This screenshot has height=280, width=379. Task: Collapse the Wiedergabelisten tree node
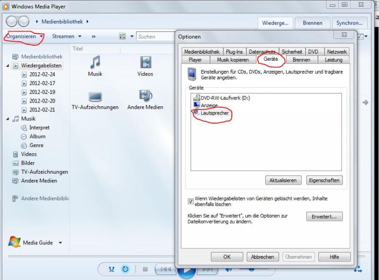(8, 65)
